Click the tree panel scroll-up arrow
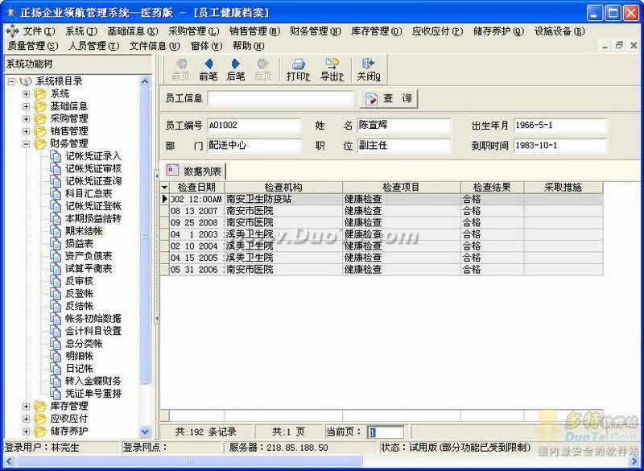The image size is (644, 471). [x=146, y=81]
